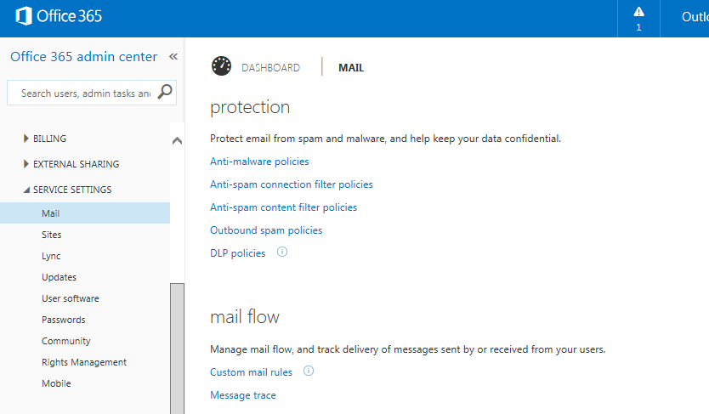The image size is (709, 414).
Task: Open Anti-spam connection filter policies
Action: (292, 184)
